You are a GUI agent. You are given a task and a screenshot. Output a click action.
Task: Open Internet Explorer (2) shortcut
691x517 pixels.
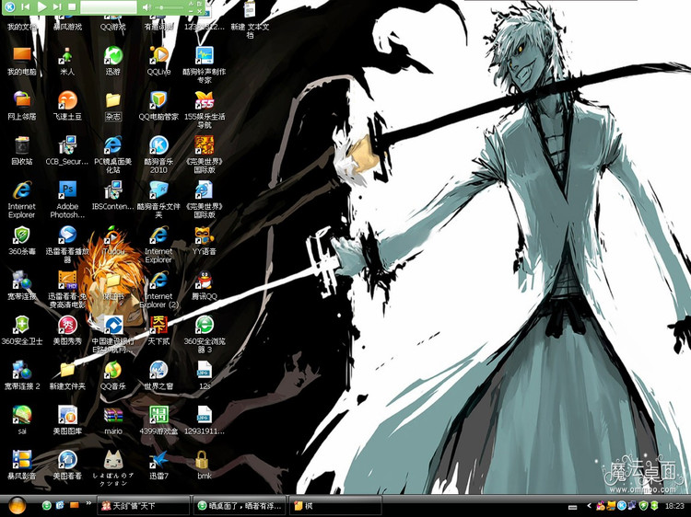[158, 289]
